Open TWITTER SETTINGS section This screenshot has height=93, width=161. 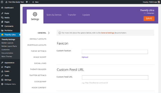[x=38, y=75]
